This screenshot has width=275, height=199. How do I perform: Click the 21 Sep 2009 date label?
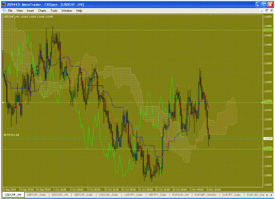click(9, 189)
